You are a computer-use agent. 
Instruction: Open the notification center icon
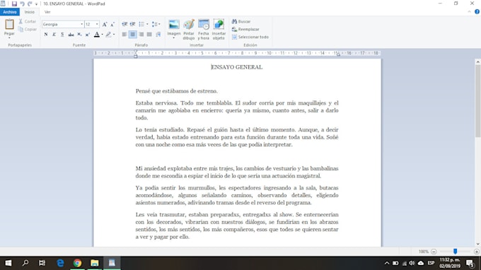(470, 263)
